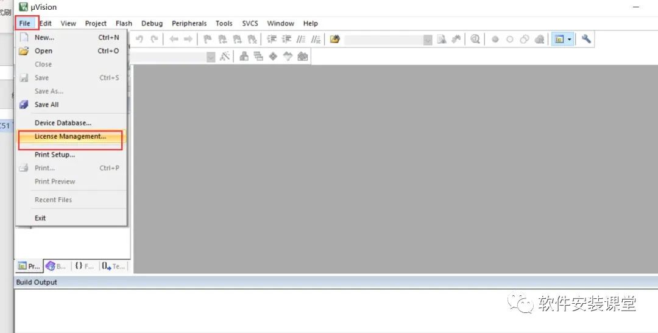The image size is (658, 333).
Task: Toggle the Window layout view button
Action: [559, 39]
